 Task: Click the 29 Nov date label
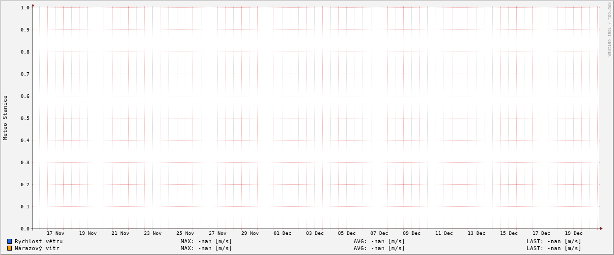click(x=250, y=233)
